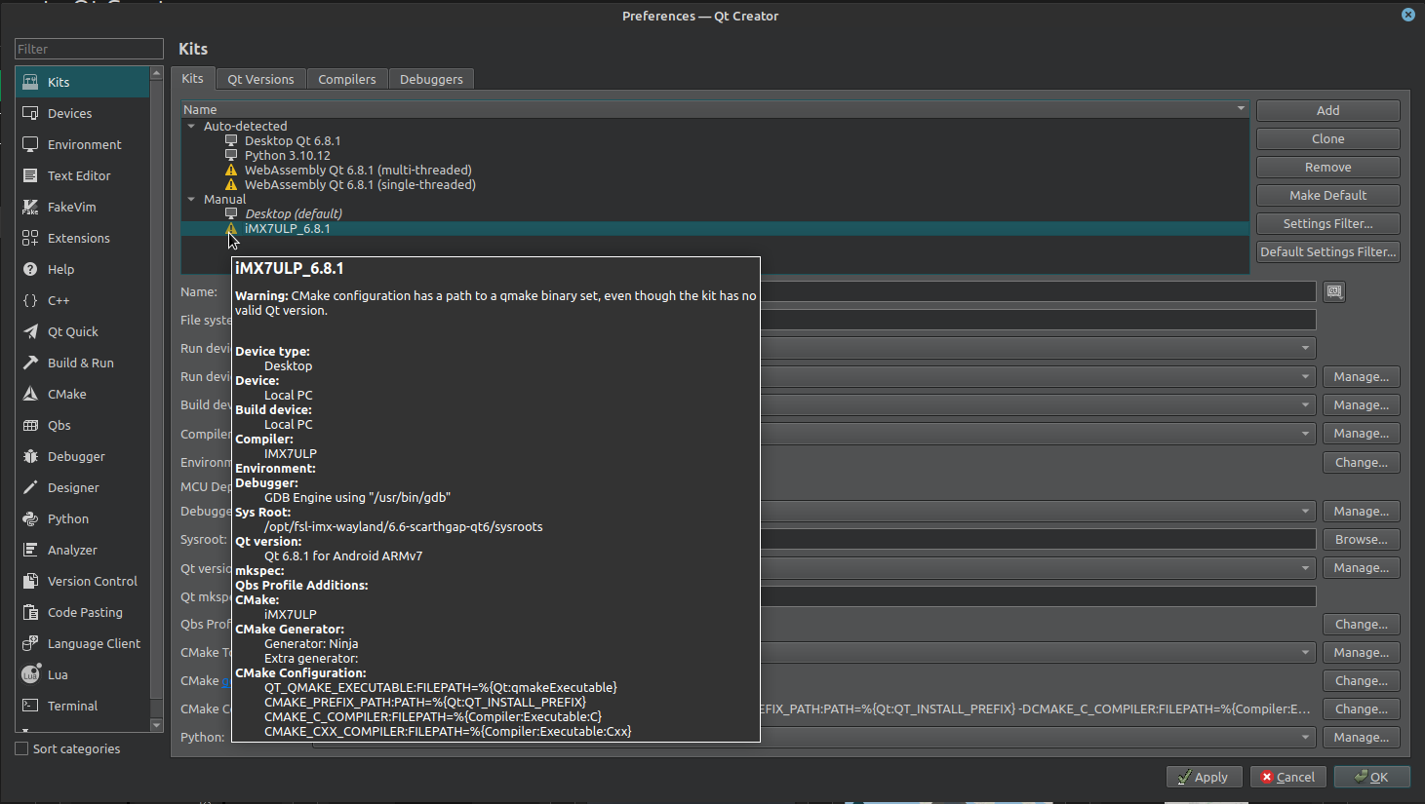
Task: Enable the Sort categories checkbox
Action: pyautogui.click(x=21, y=748)
